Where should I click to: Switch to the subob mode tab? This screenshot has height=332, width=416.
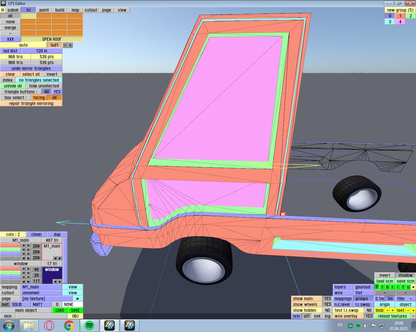[13, 10]
